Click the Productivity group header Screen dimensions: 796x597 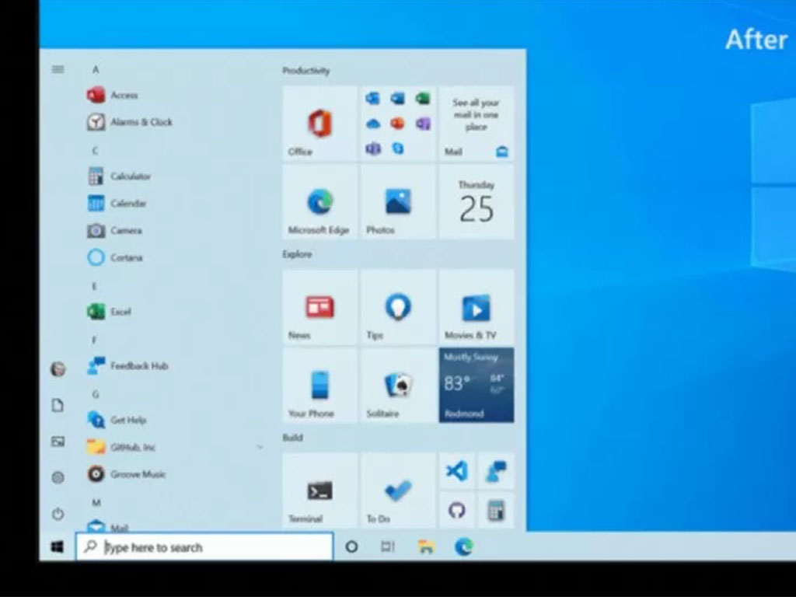coord(306,71)
